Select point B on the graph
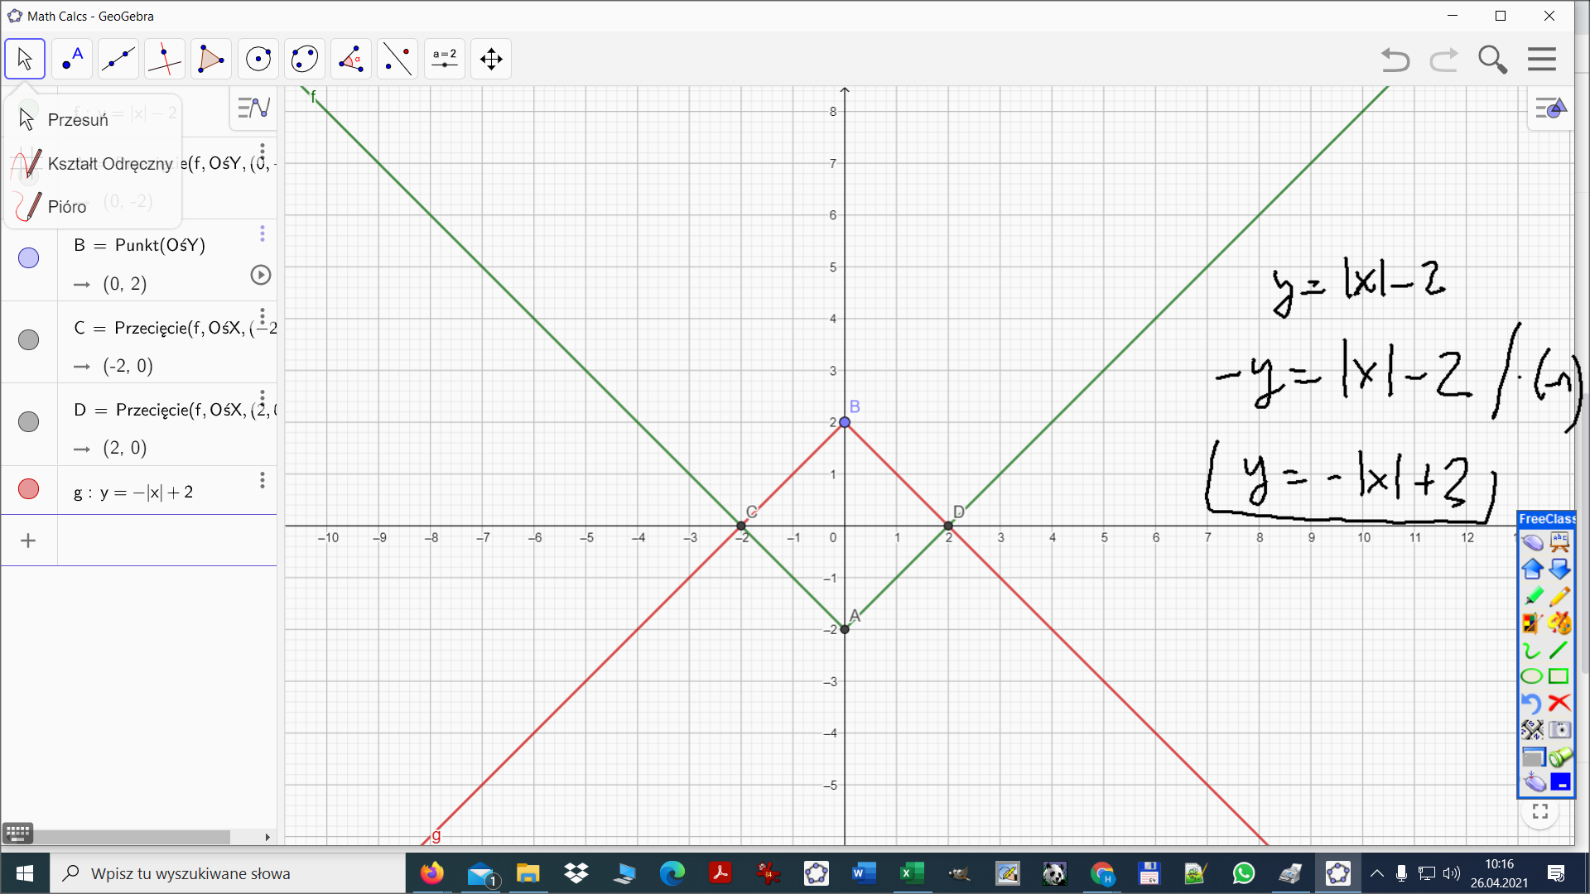The height and width of the screenshot is (894, 1590). (x=845, y=422)
